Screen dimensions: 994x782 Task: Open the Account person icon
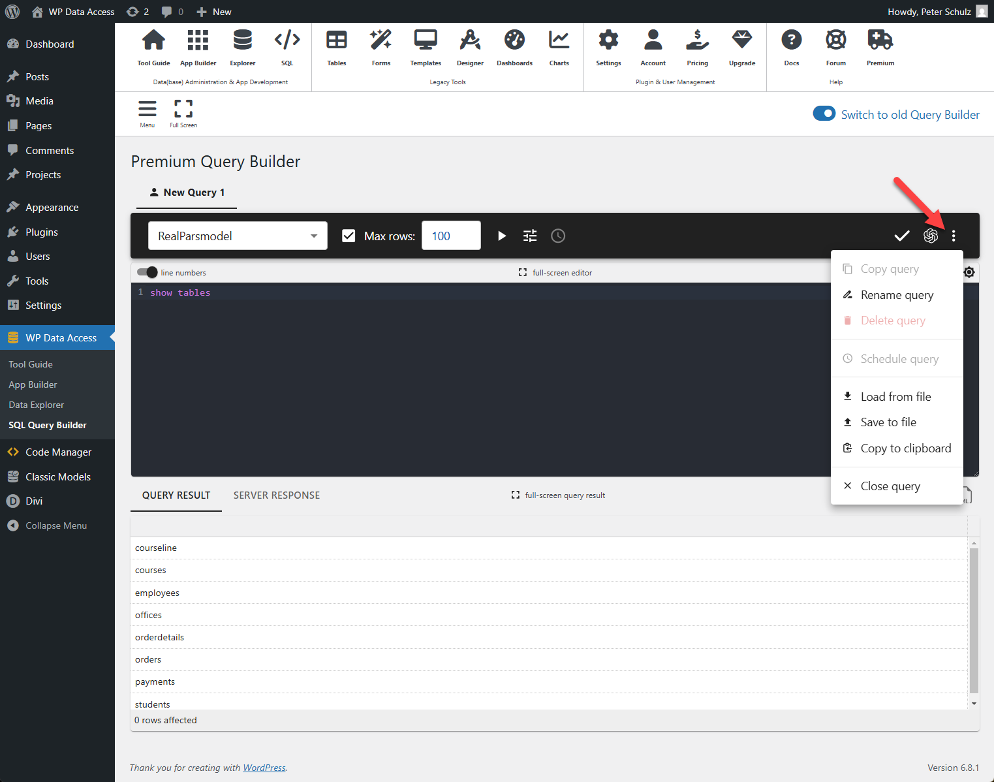click(653, 40)
